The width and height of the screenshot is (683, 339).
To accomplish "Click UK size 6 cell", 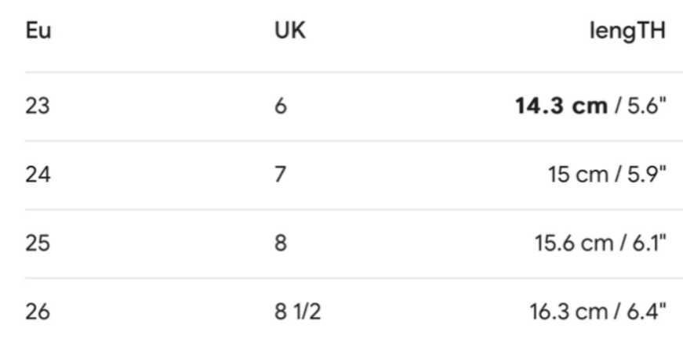I will (x=281, y=106).
